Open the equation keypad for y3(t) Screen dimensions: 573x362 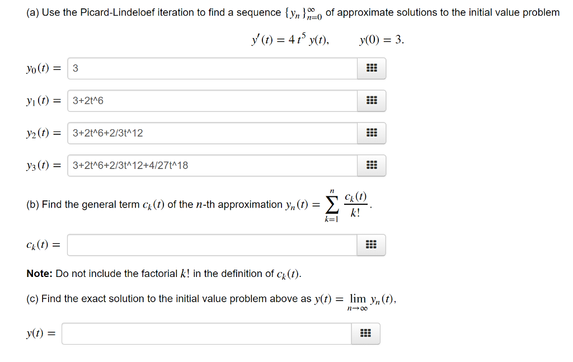coord(370,166)
